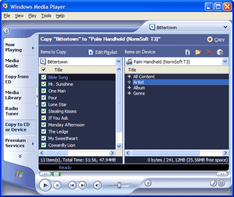Open the Palm Handheld device dropdown
This screenshot has height=197, width=234.
point(225,62)
